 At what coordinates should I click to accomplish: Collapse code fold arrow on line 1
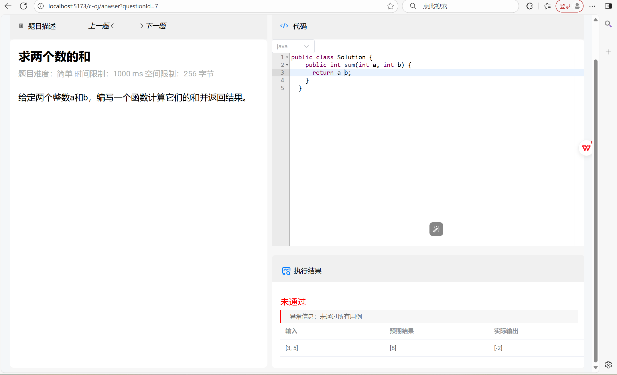pyautogui.click(x=287, y=57)
